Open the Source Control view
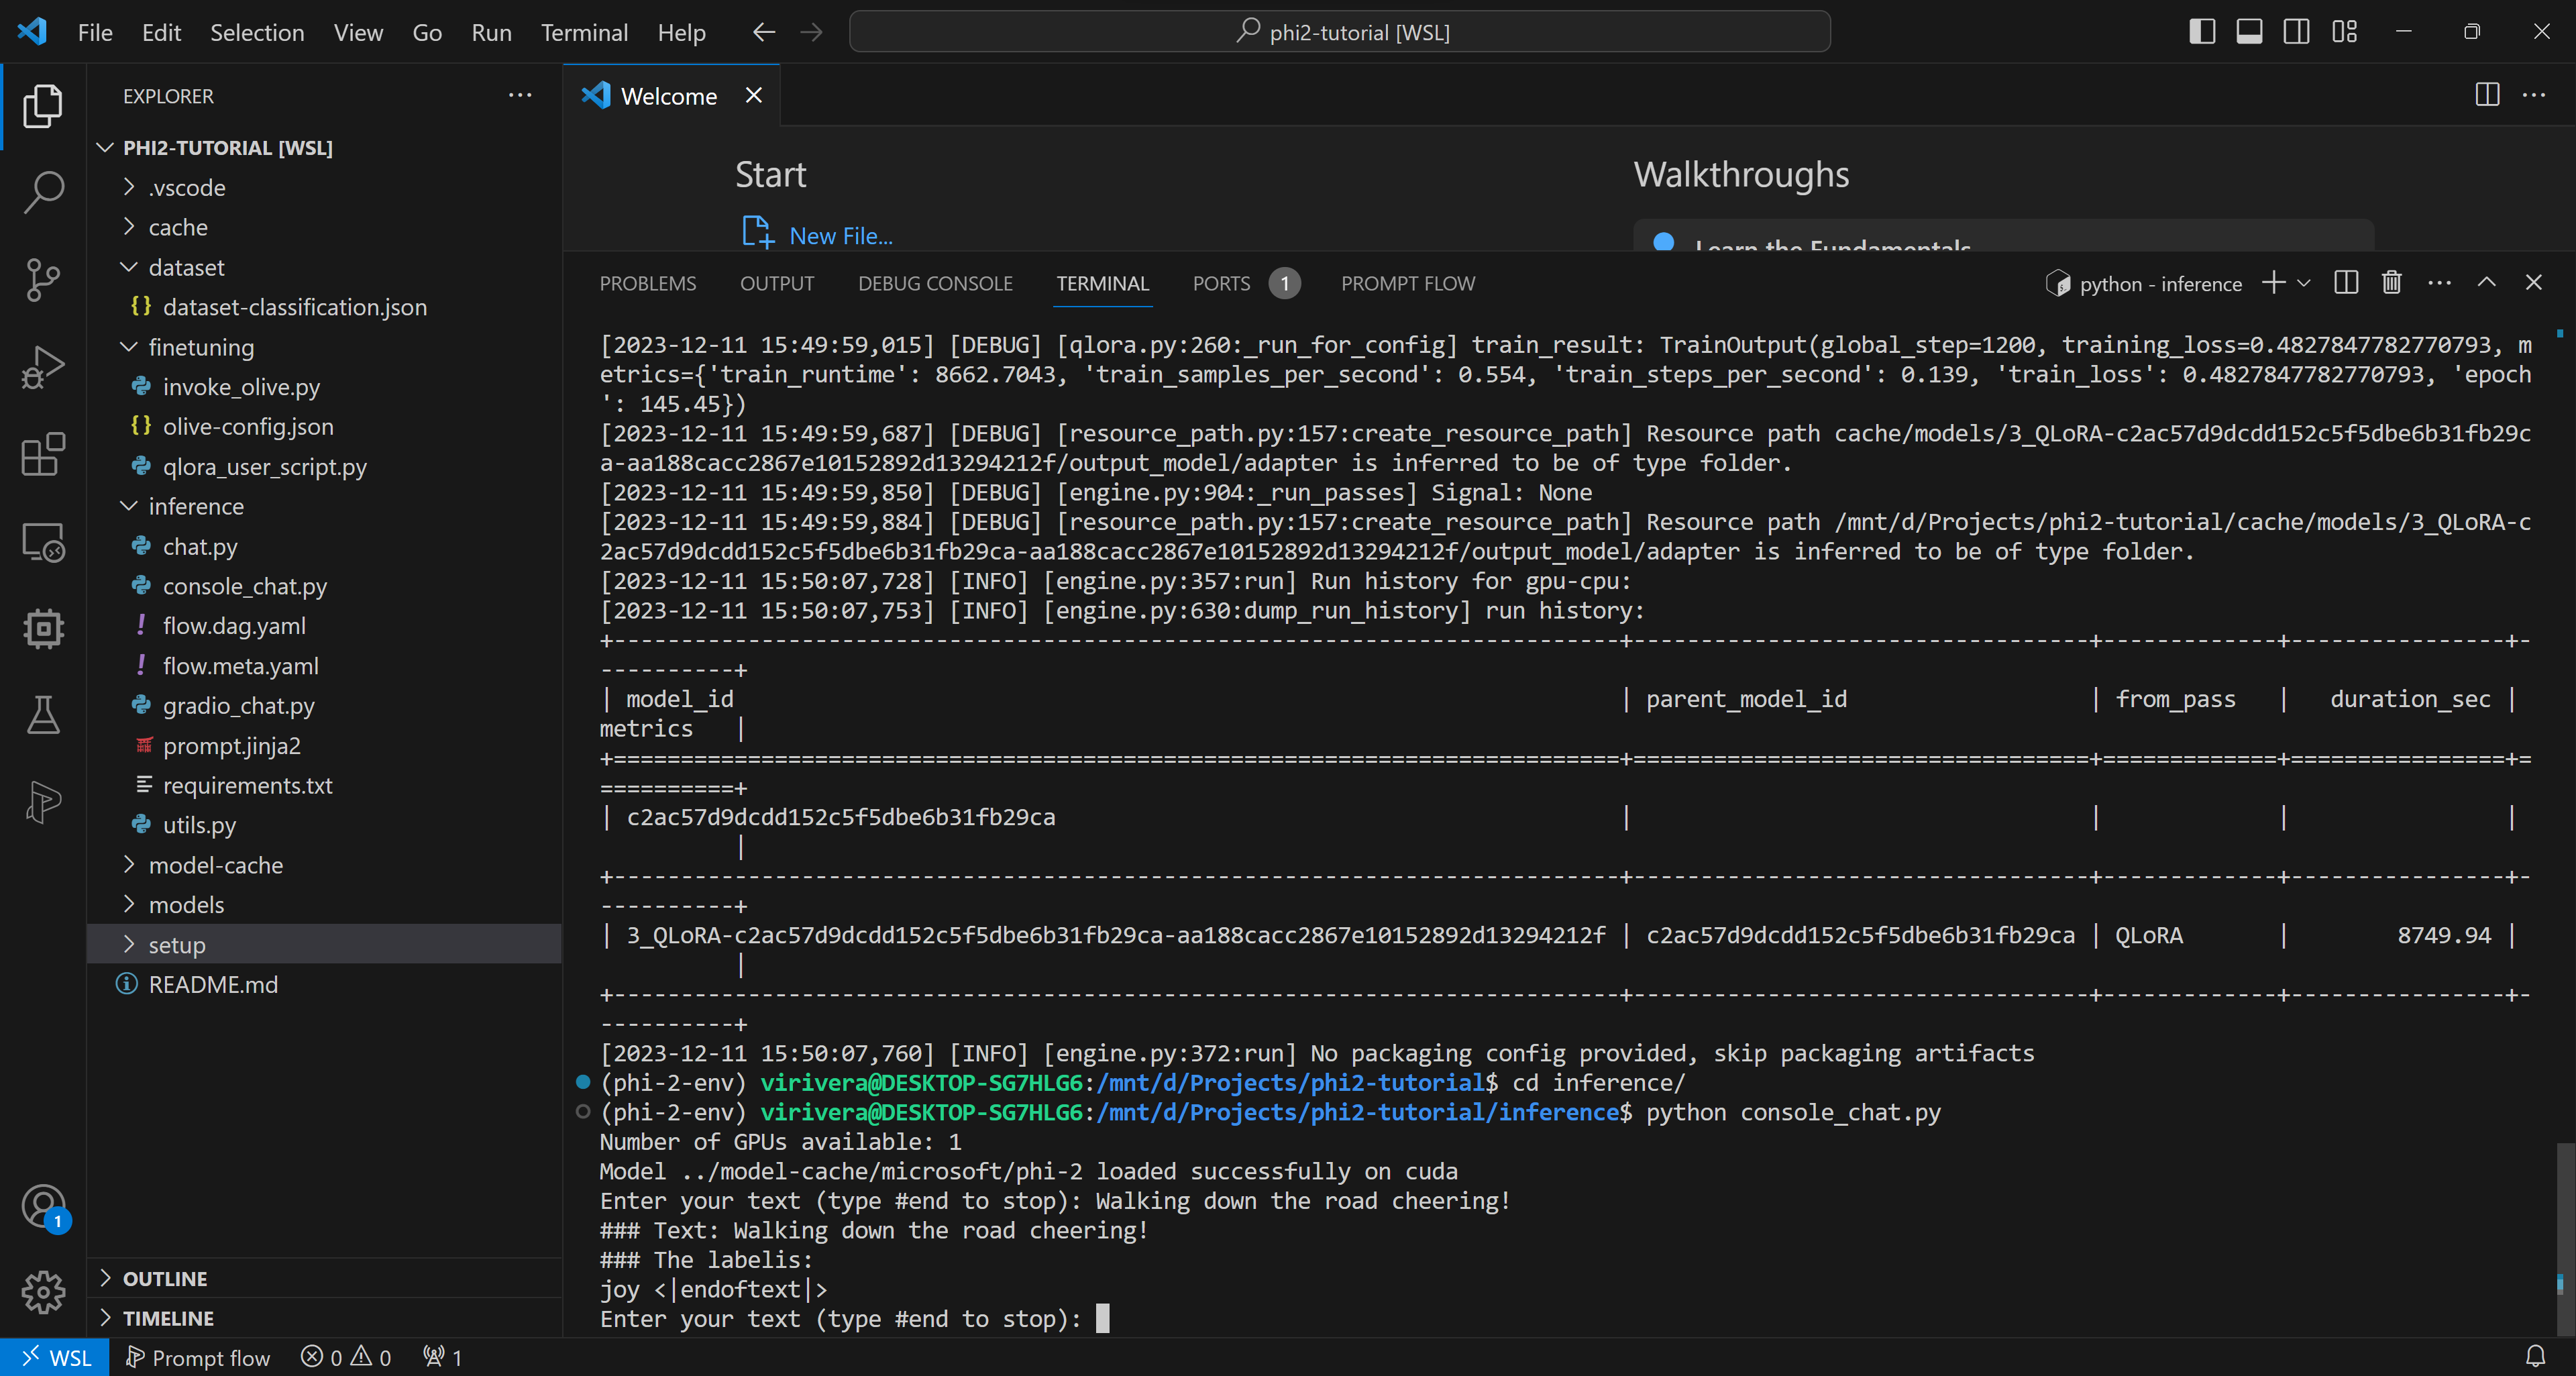Screen dimensions: 2576x1376 point(43,279)
